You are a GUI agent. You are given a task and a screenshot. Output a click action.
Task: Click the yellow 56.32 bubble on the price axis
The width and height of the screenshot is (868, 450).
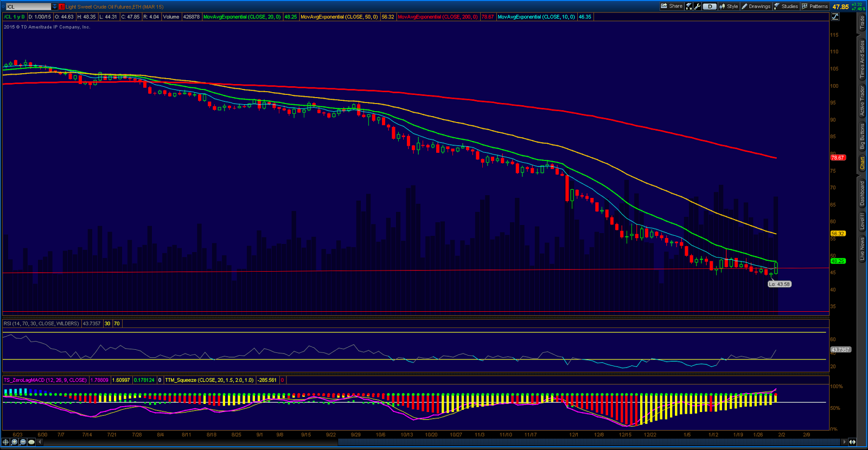[838, 234]
